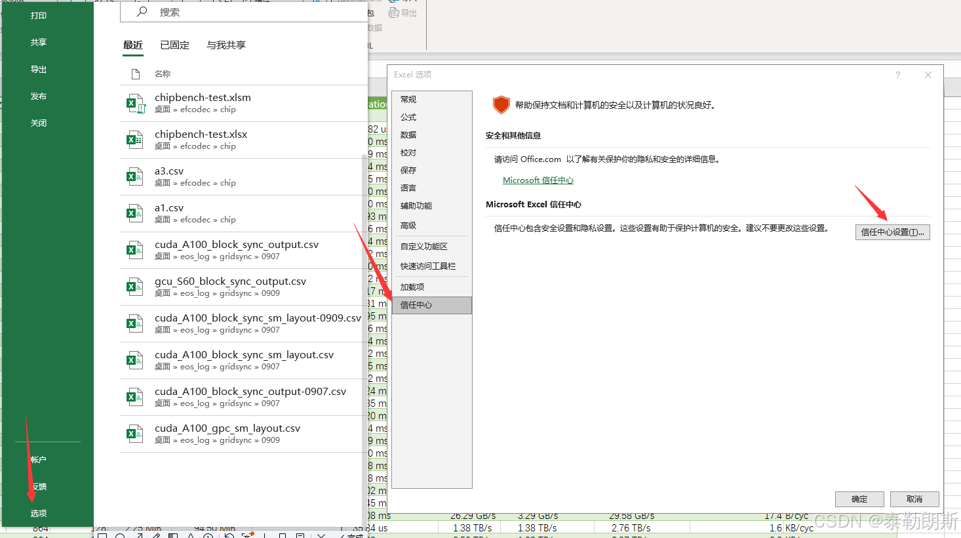This screenshot has height=538, width=961.
Task: Select 语言 category in Excel Options
Action: click(432, 188)
